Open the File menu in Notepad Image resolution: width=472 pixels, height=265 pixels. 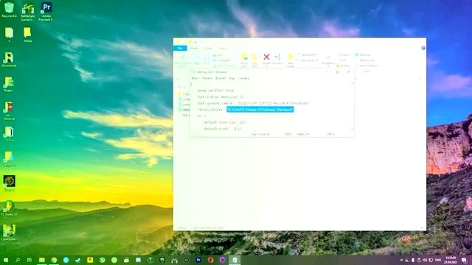click(195, 78)
